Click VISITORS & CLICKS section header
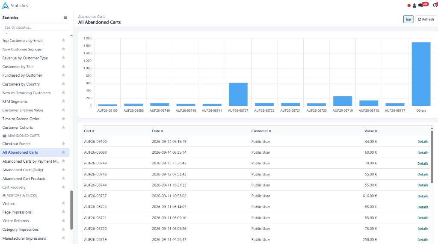Screen dimensions: 438x244 pos(20,196)
